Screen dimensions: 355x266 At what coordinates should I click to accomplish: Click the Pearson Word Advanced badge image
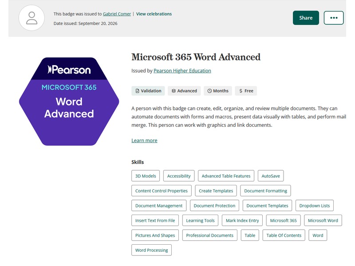[x=69, y=102]
